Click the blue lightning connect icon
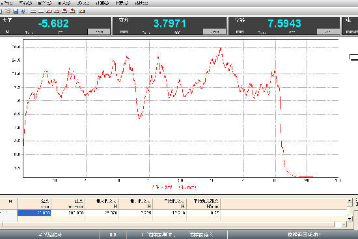358x239 pixels. (23, 11)
